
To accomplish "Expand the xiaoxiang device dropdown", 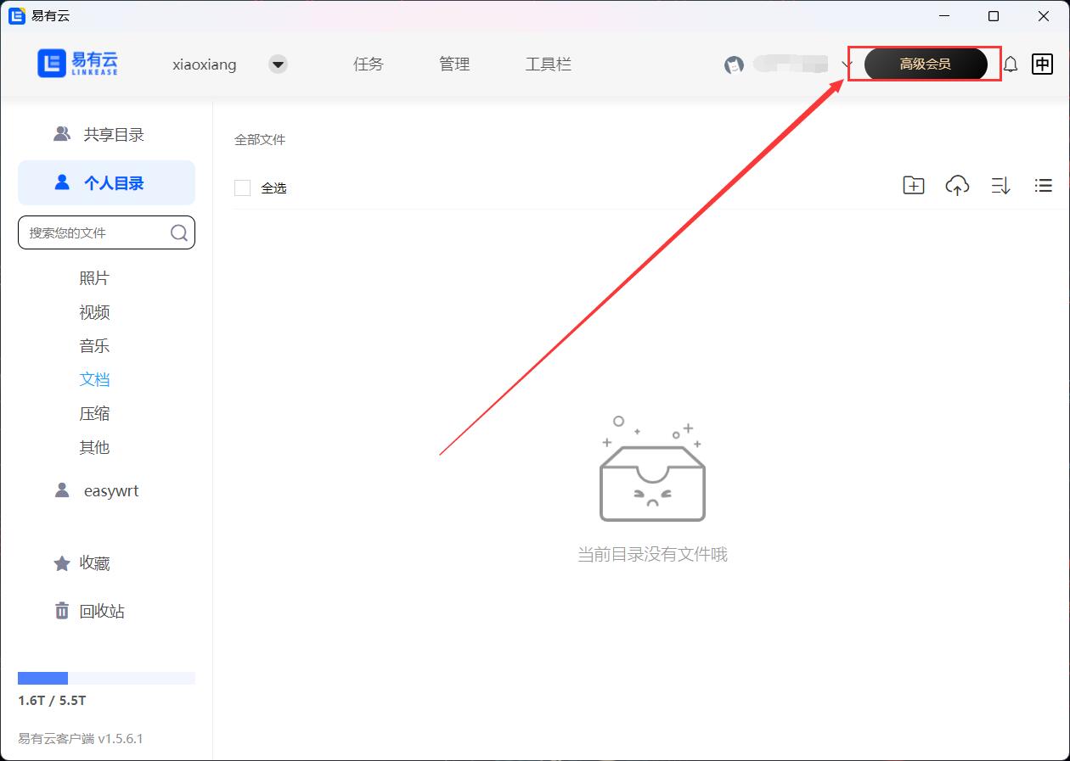I will (x=278, y=64).
